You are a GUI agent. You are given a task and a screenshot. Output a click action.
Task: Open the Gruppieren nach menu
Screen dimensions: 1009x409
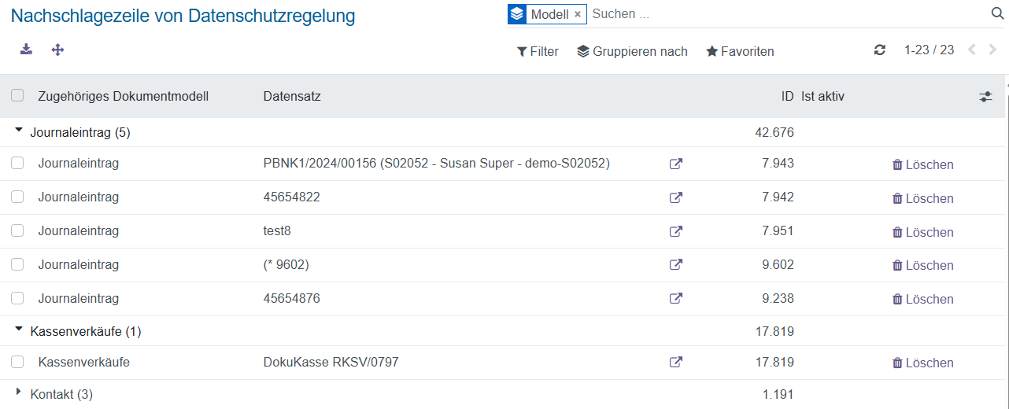[632, 51]
